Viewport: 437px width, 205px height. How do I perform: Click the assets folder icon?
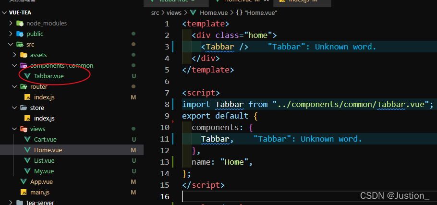pos(24,55)
